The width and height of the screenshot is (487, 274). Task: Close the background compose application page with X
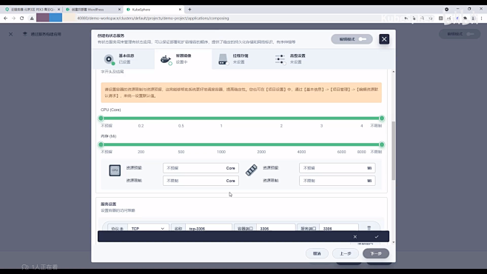coord(11,34)
